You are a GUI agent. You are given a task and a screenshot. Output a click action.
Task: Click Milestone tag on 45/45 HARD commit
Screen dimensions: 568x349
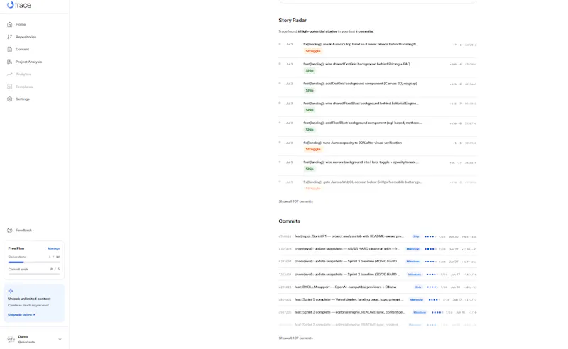click(x=413, y=249)
